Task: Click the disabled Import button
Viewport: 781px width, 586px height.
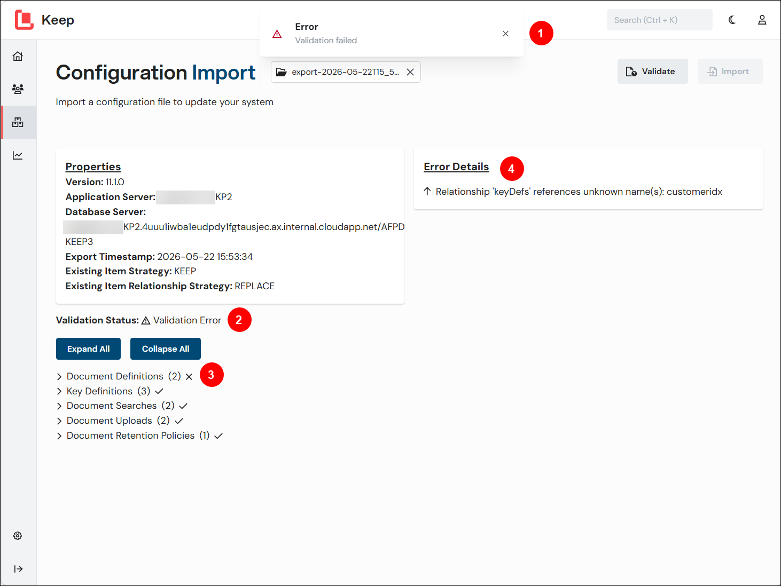Action: (x=730, y=72)
